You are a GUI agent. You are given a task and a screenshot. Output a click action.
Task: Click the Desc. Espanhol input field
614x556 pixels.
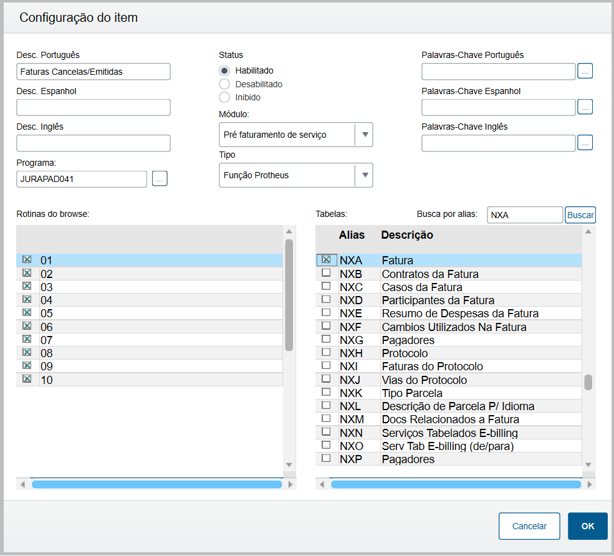tap(94, 107)
